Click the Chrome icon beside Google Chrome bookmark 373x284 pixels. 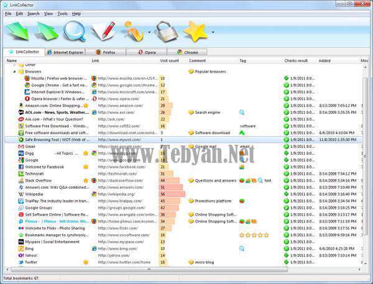click(27, 85)
